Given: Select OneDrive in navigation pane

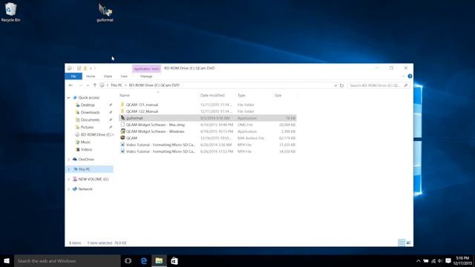Looking at the screenshot, I should coord(86,159).
